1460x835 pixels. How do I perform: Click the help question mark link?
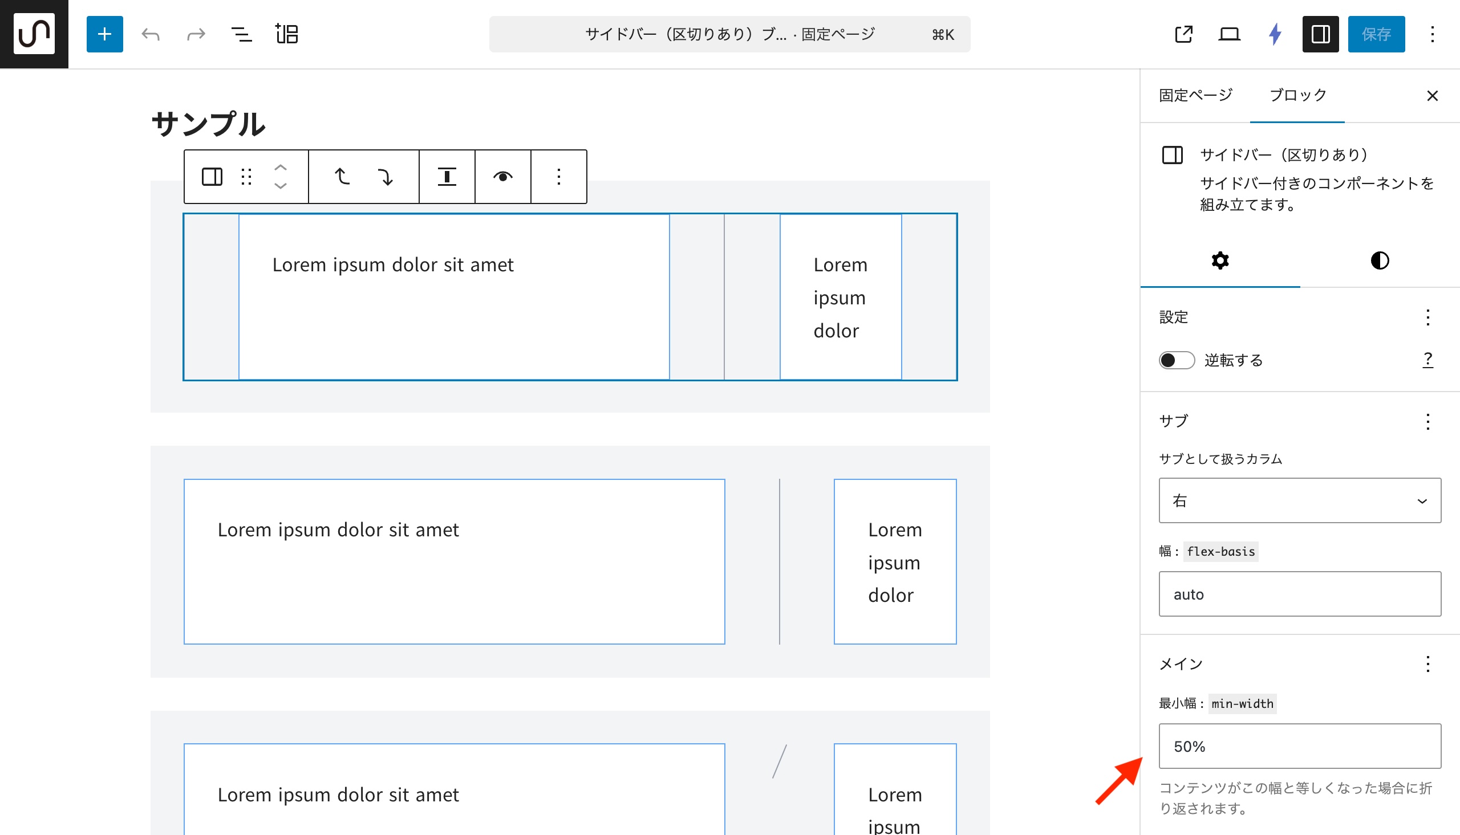tap(1427, 360)
